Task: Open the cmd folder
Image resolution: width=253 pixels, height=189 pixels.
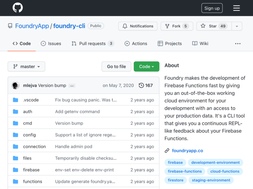Action: [27, 123]
